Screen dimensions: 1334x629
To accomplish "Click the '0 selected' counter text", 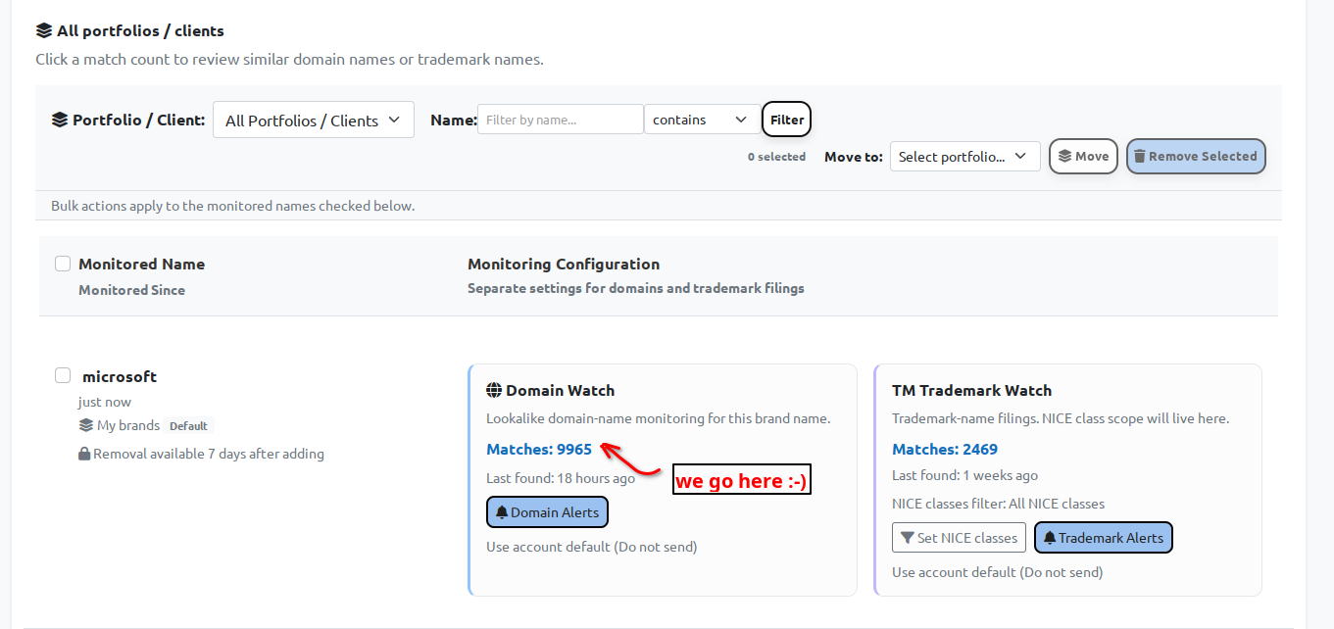I will click(776, 157).
